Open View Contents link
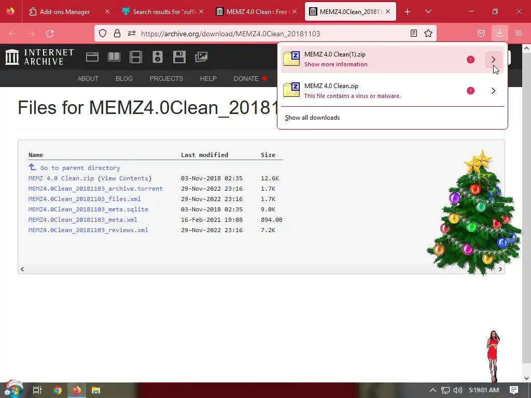The image size is (531, 398). coord(124,178)
